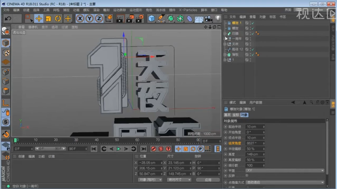Open 对象(相对) coordinate dropdown
The height and width of the screenshot is (189, 337).
(x=150, y=180)
